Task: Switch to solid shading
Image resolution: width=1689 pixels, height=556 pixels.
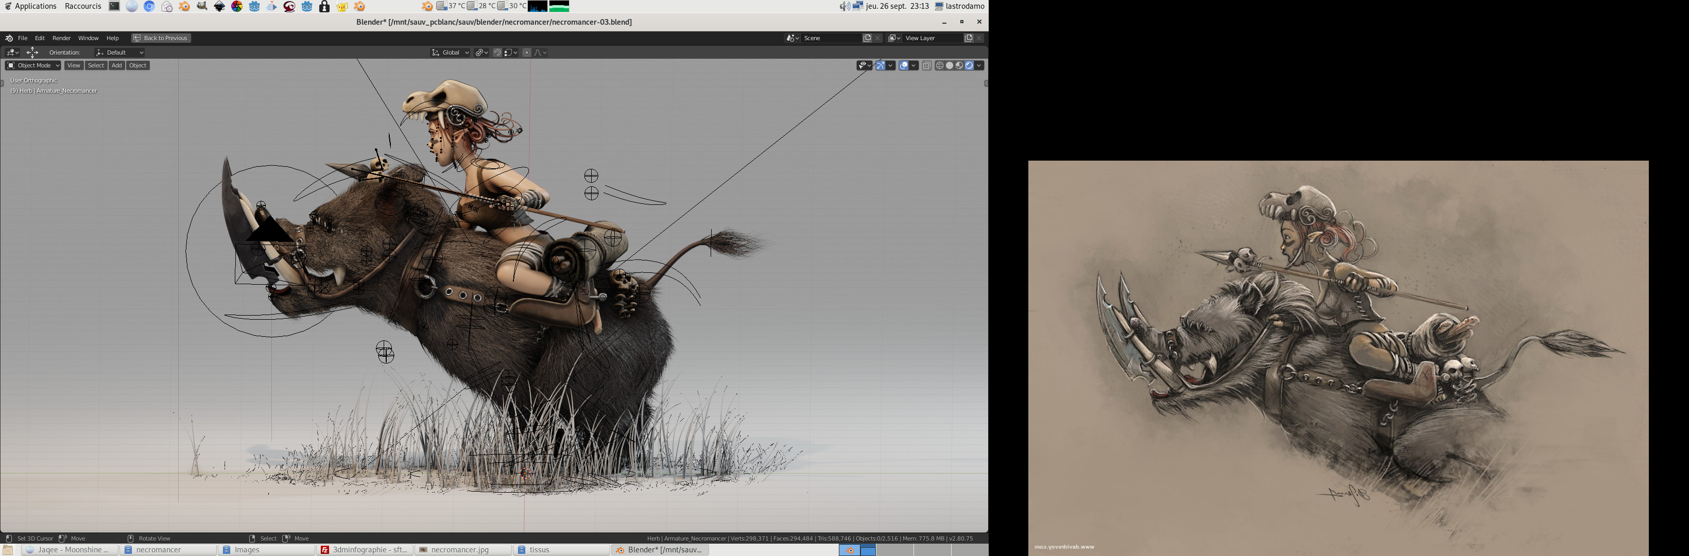Action: (x=950, y=65)
